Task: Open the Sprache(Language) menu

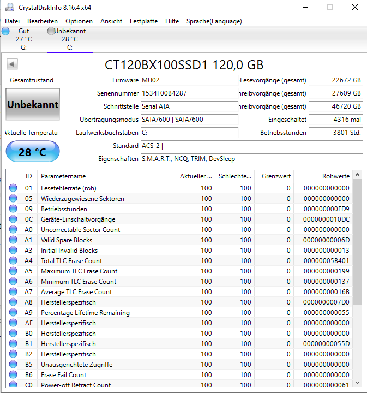Action: tap(214, 21)
